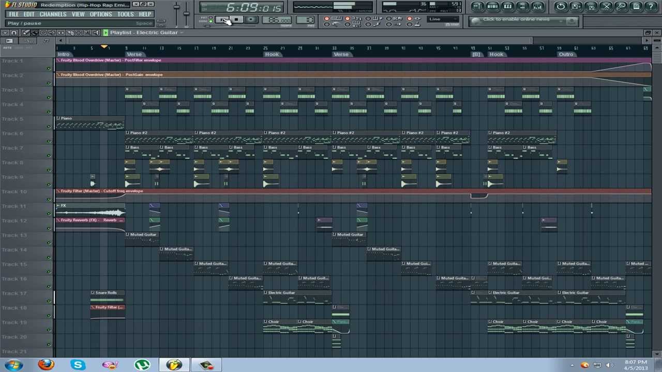Open the project info icon
Image resolution: width=662 pixels, height=372 pixels.
[636, 7]
